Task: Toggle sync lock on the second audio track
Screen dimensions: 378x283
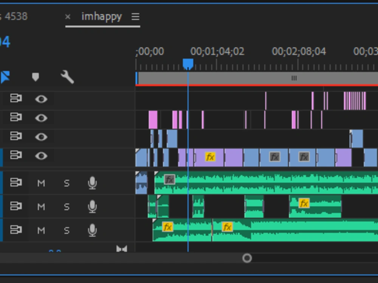Action: point(16,206)
